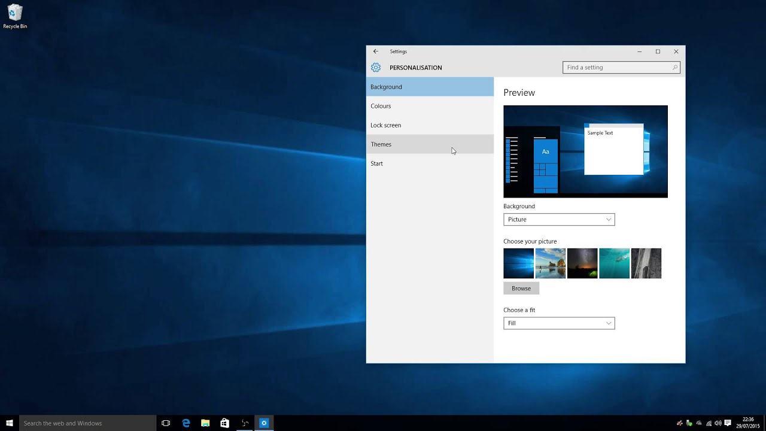Open Task View from the taskbar
Viewport: 766px width, 431px height.
166,423
